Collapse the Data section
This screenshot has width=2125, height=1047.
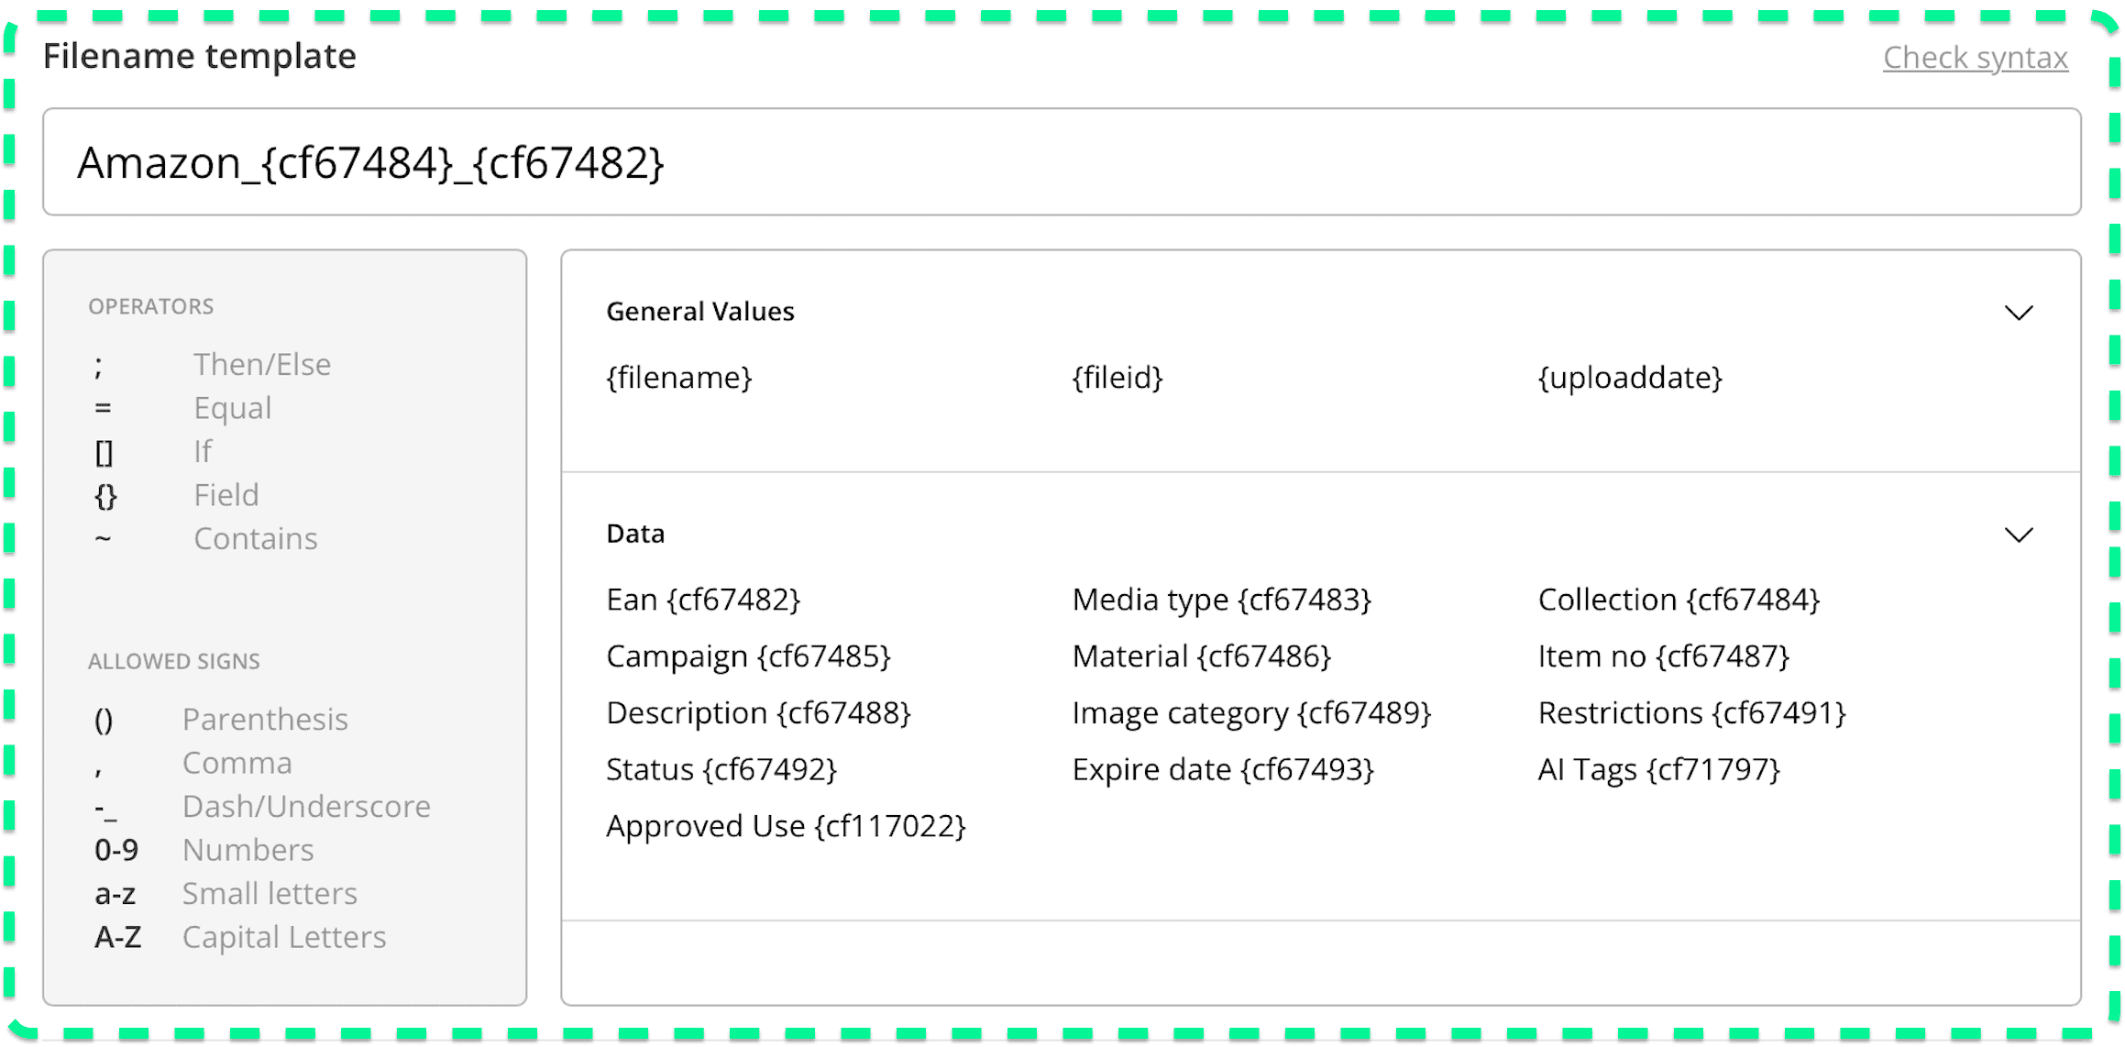pos(2019,534)
